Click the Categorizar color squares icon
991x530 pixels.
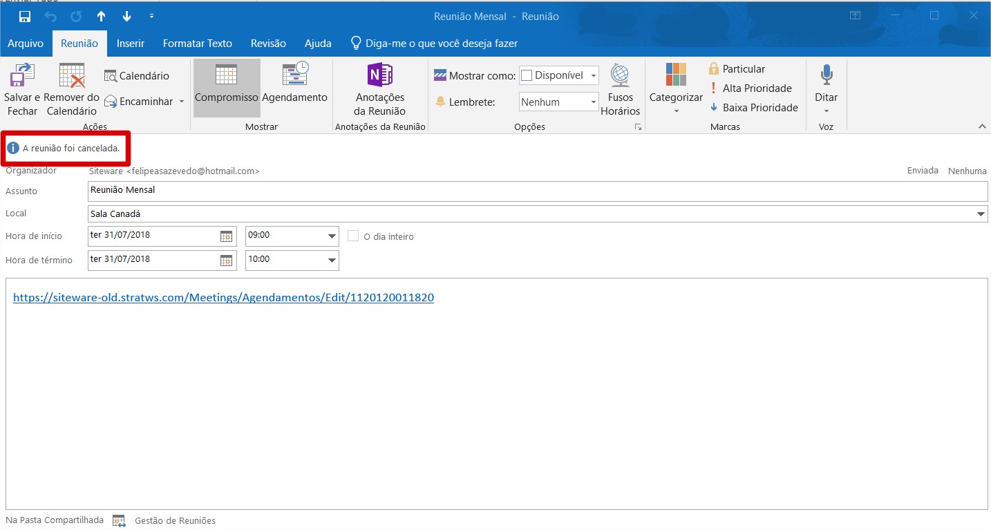coord(676,75)
